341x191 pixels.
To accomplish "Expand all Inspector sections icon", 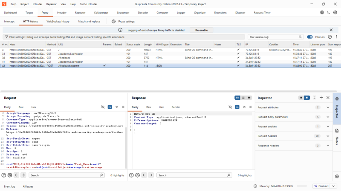I will point(315,98).
